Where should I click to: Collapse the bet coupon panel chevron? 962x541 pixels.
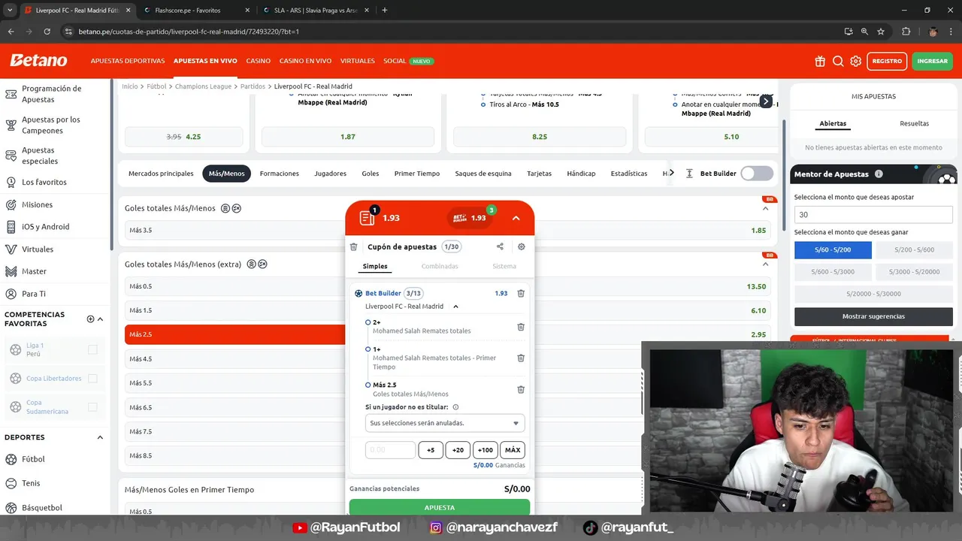click(516, 218)
